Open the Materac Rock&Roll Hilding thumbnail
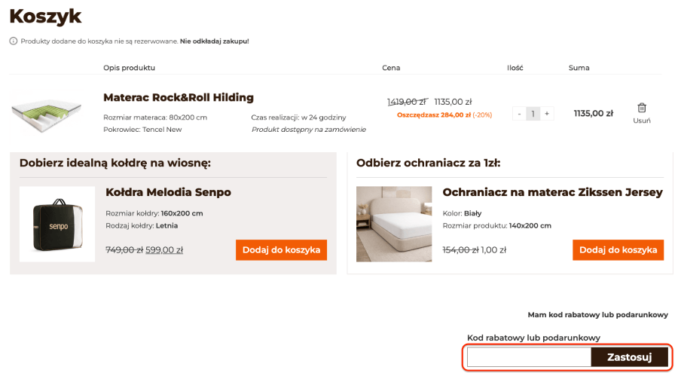The width and height of the screenshot is (678, 373). (x=47, y=114)
